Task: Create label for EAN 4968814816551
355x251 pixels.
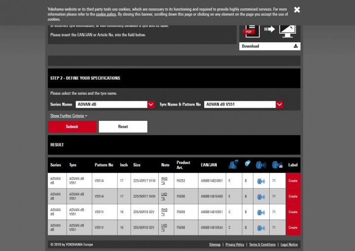Action: point(293,212)
